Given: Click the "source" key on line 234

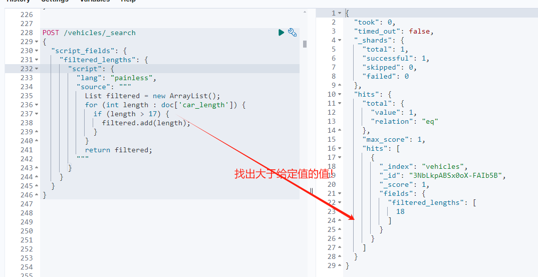Looking at the screenshot, I should (x=93, y=87).
